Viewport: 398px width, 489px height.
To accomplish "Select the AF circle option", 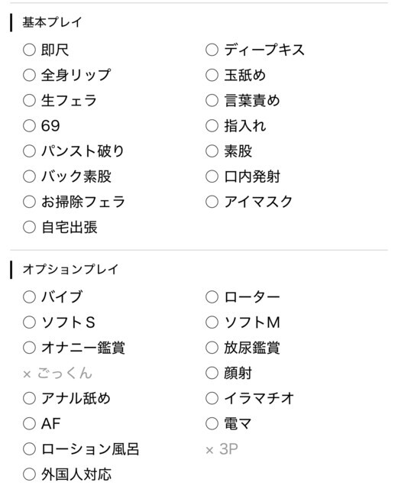I will pyautogui.click(x=29, y=423).
